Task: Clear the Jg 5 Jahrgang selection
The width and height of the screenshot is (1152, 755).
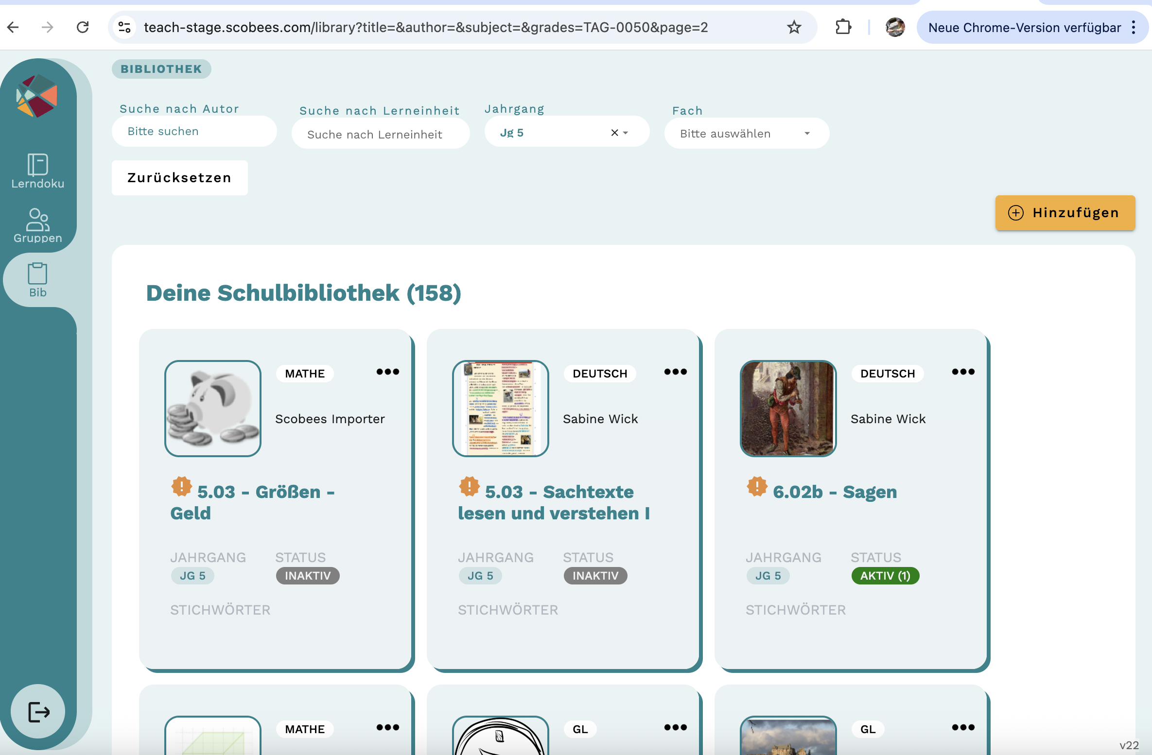Action: [614, 133]
